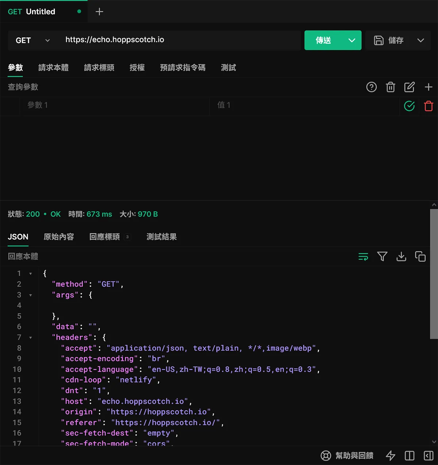Toggle the layout columns icon in footer
The height and width of the screenshot is (465, 438).
click(x=410, y=456)
